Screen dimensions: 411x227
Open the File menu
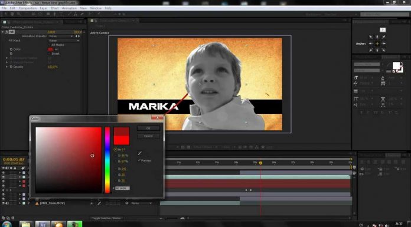click(4, 8)
